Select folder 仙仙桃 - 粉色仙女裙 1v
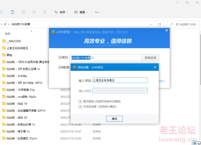 21,124
